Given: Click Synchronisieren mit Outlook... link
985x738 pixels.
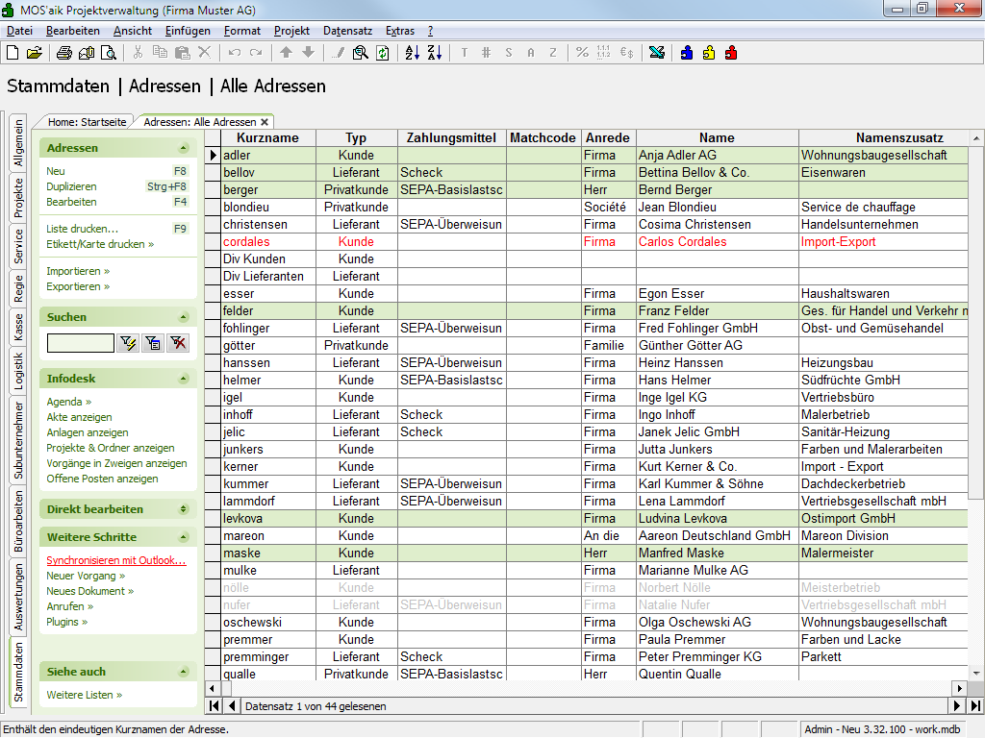Looking at the screenshot, I should click(x=116, y=560).
